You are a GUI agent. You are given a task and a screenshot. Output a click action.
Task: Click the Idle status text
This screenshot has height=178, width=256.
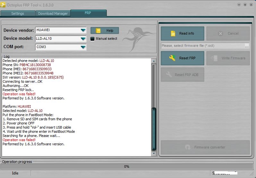coord(15,173)
